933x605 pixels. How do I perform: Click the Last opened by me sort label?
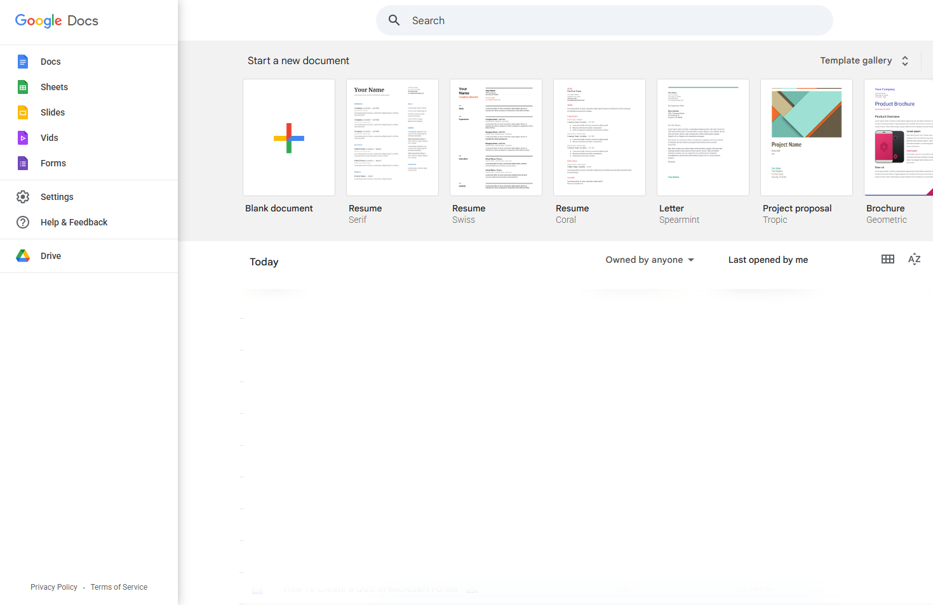(x=769, y=260)
